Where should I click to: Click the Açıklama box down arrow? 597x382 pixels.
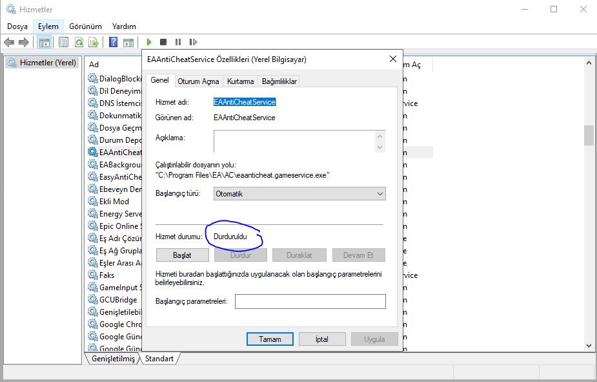tap(379, 147)
